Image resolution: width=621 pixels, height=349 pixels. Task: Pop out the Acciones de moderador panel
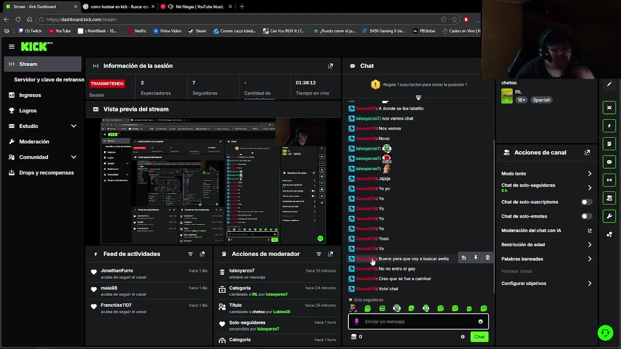(330, 254)
